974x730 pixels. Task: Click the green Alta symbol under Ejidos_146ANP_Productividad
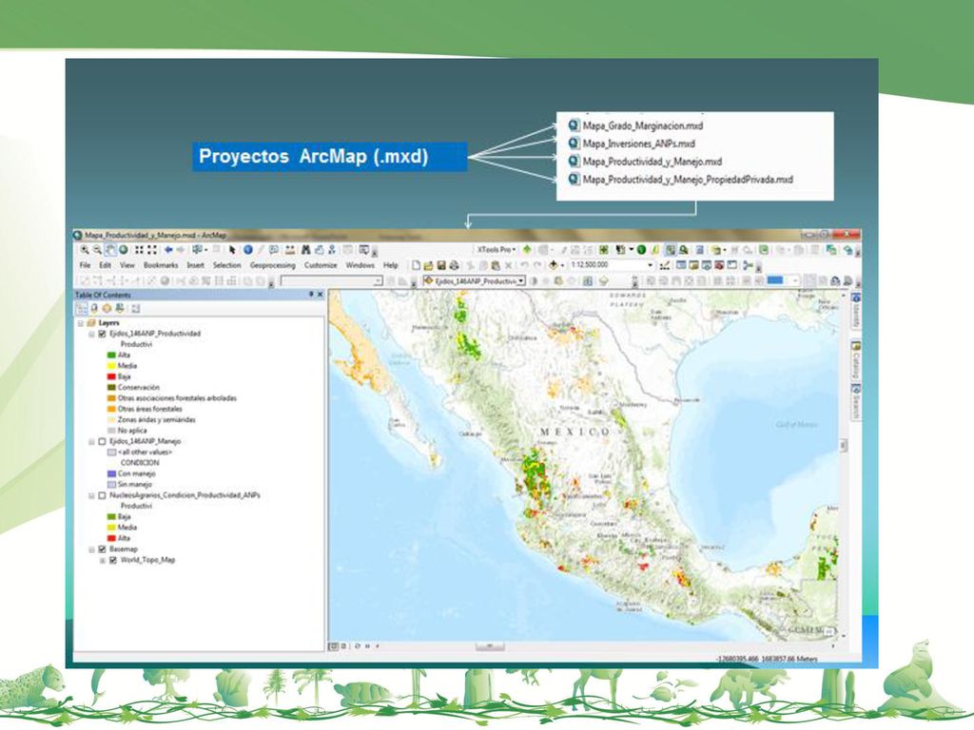click(111, 355)
